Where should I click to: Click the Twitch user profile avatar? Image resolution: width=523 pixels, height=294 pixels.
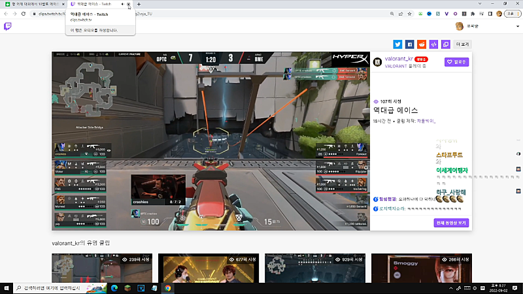(460, 26)
